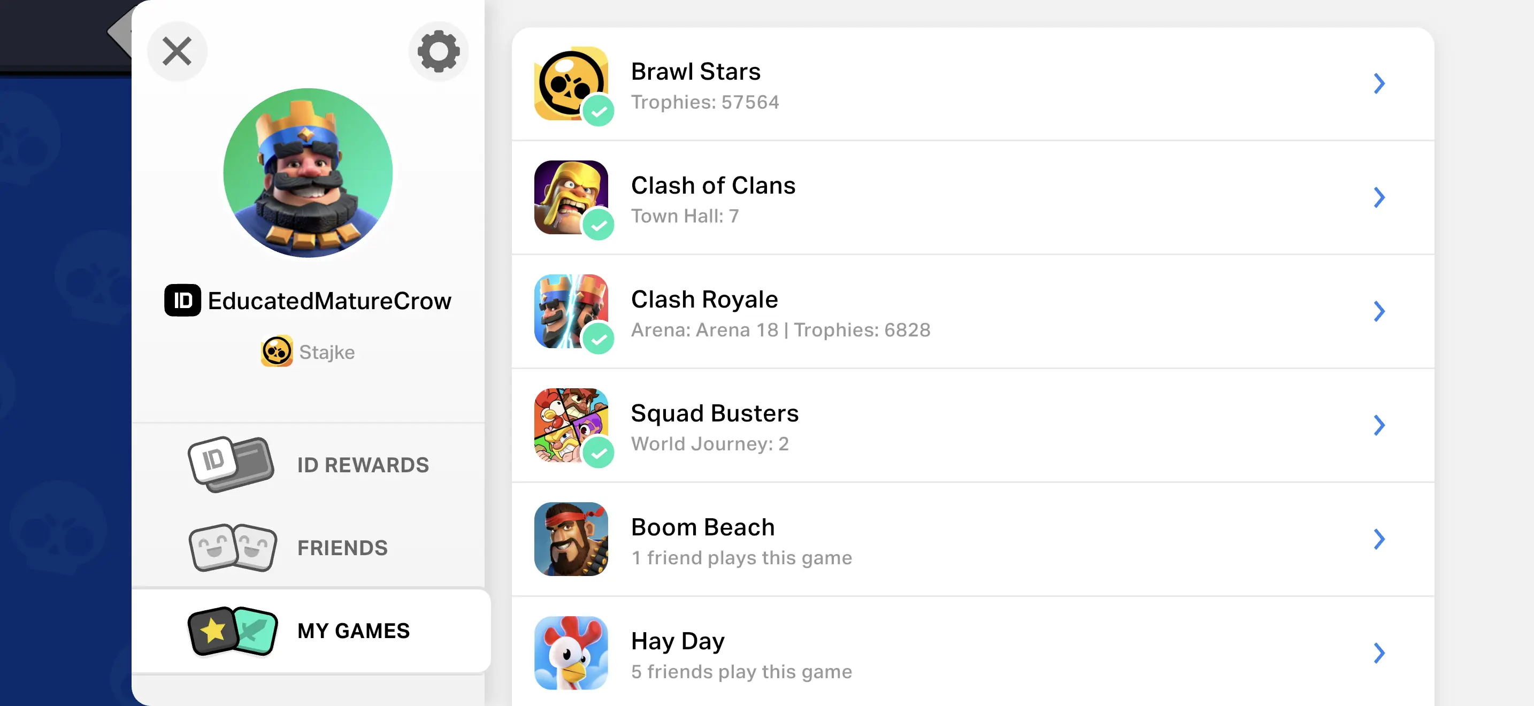Close the Supercell ID panel

pyautogui.click(x=177, y=51)
